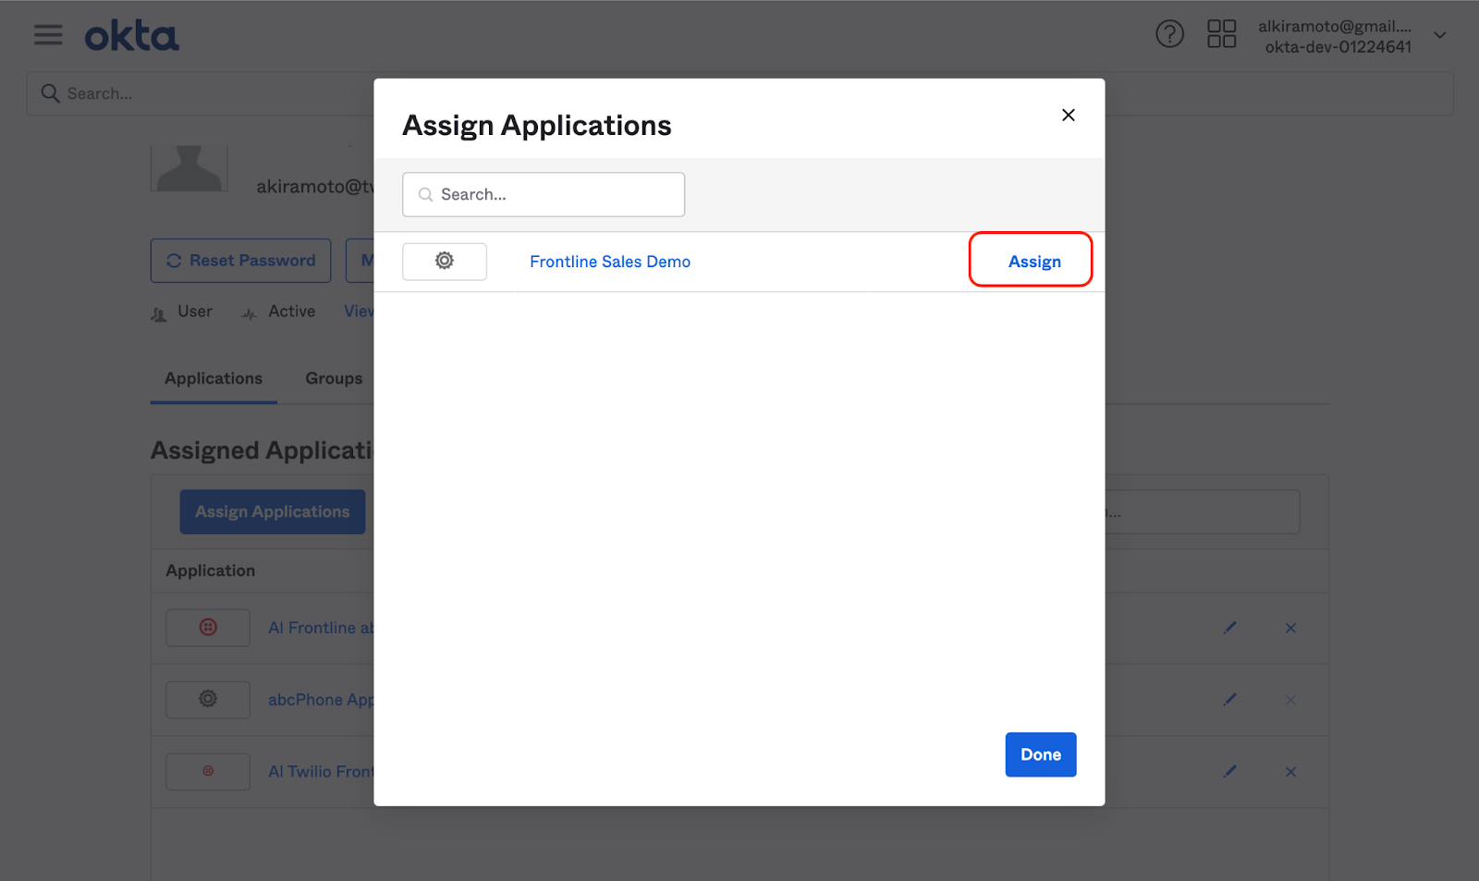The image size is (1479, 881).
Task: Click the Okta logo
Action: click(x=131, y=36)
